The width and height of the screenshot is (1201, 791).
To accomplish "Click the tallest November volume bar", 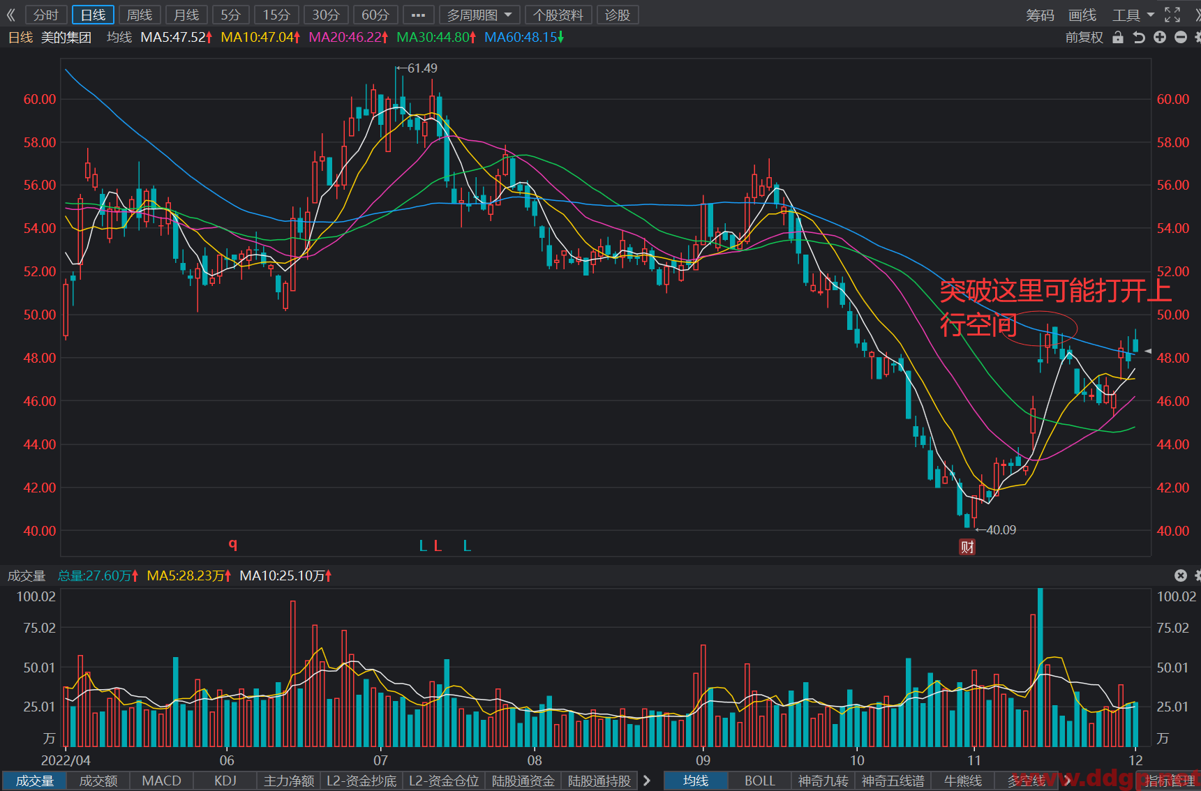I will coord(1040,668).
